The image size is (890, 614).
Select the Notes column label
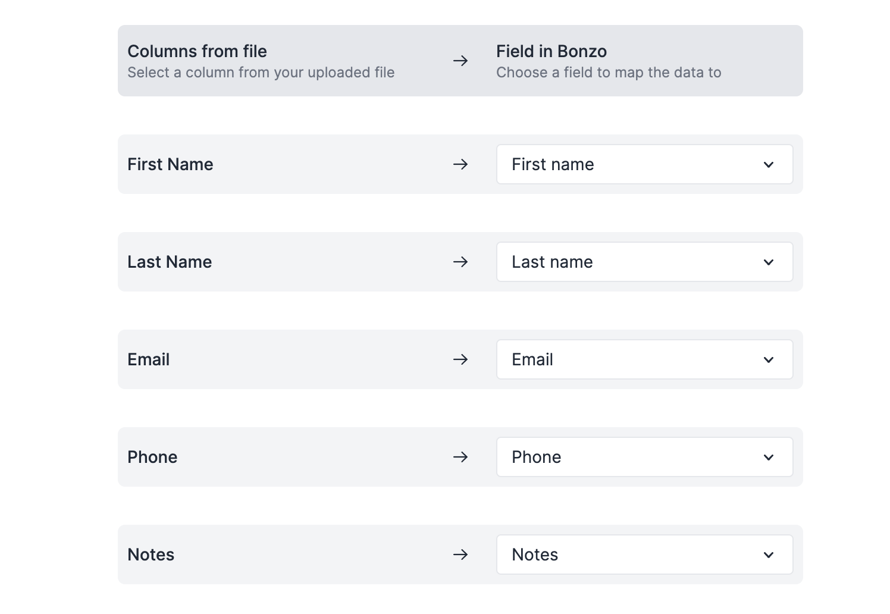(151, 555)
